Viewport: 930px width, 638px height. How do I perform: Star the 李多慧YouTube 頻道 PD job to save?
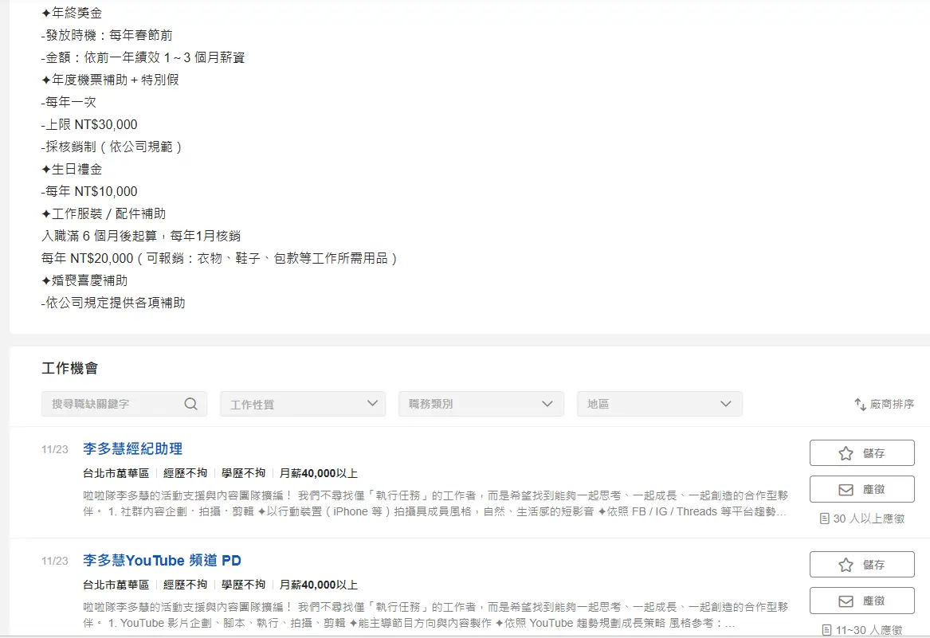(x=861, y=565)
